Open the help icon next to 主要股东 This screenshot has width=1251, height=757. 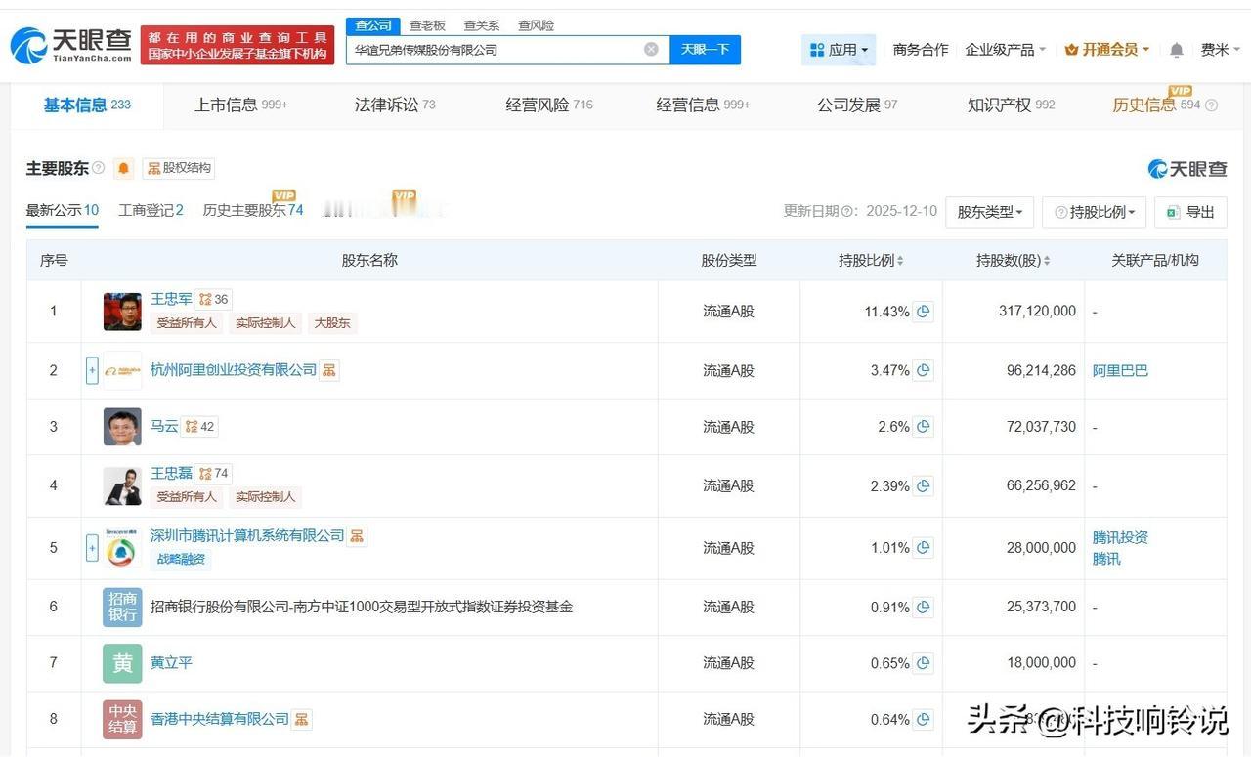pos(98,168)
